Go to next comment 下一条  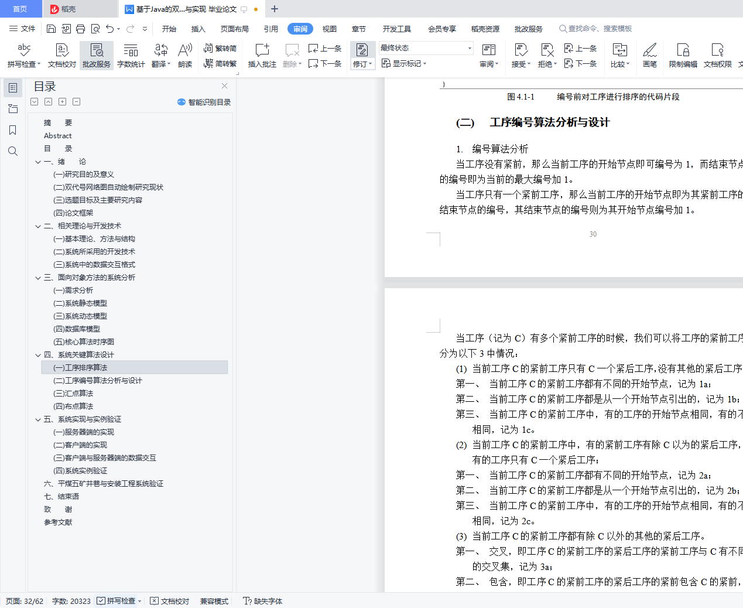click(x=325, y=64)
